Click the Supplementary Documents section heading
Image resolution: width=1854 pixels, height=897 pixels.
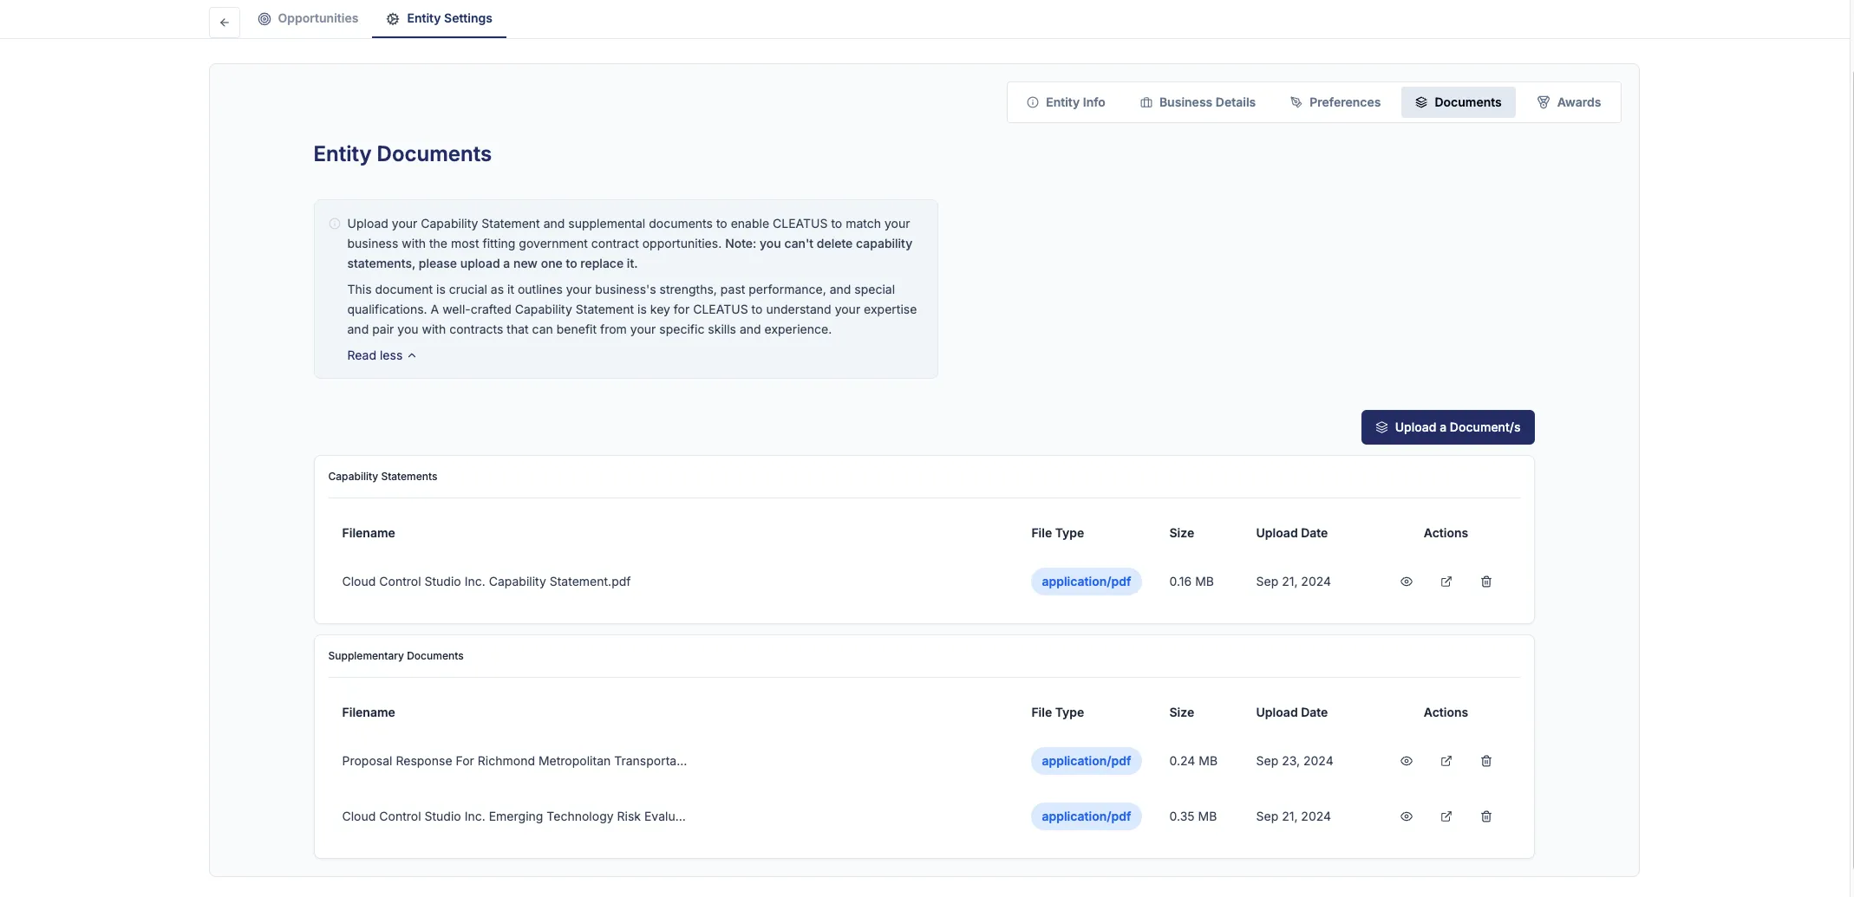(x=395, y=656)
